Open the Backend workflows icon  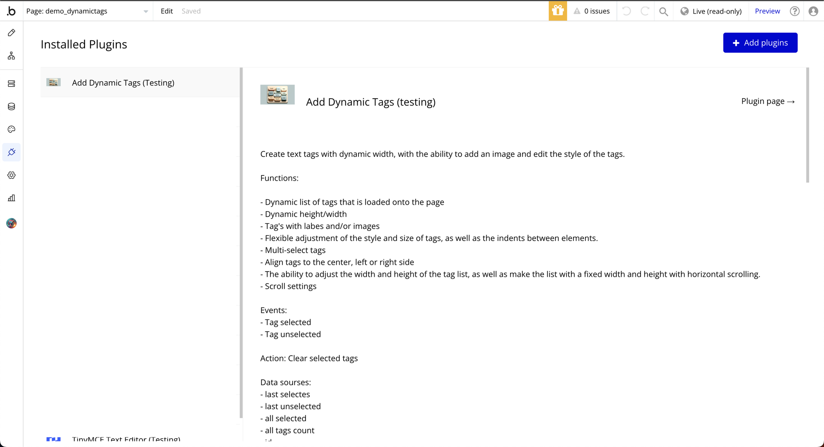click(11, 84)
